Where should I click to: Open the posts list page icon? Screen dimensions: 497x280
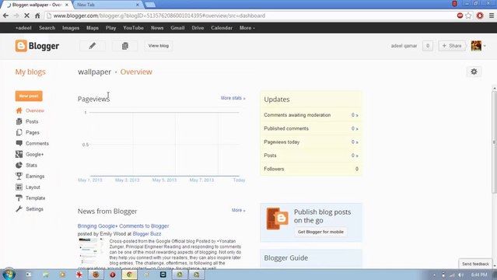point(125,46)
